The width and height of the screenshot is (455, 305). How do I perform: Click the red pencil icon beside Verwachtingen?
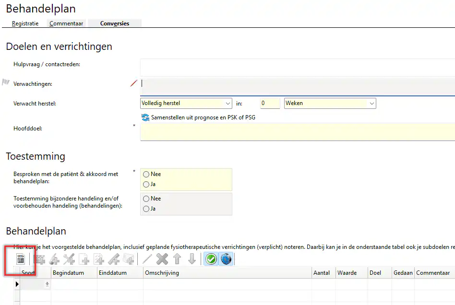[x=133, y=83]
